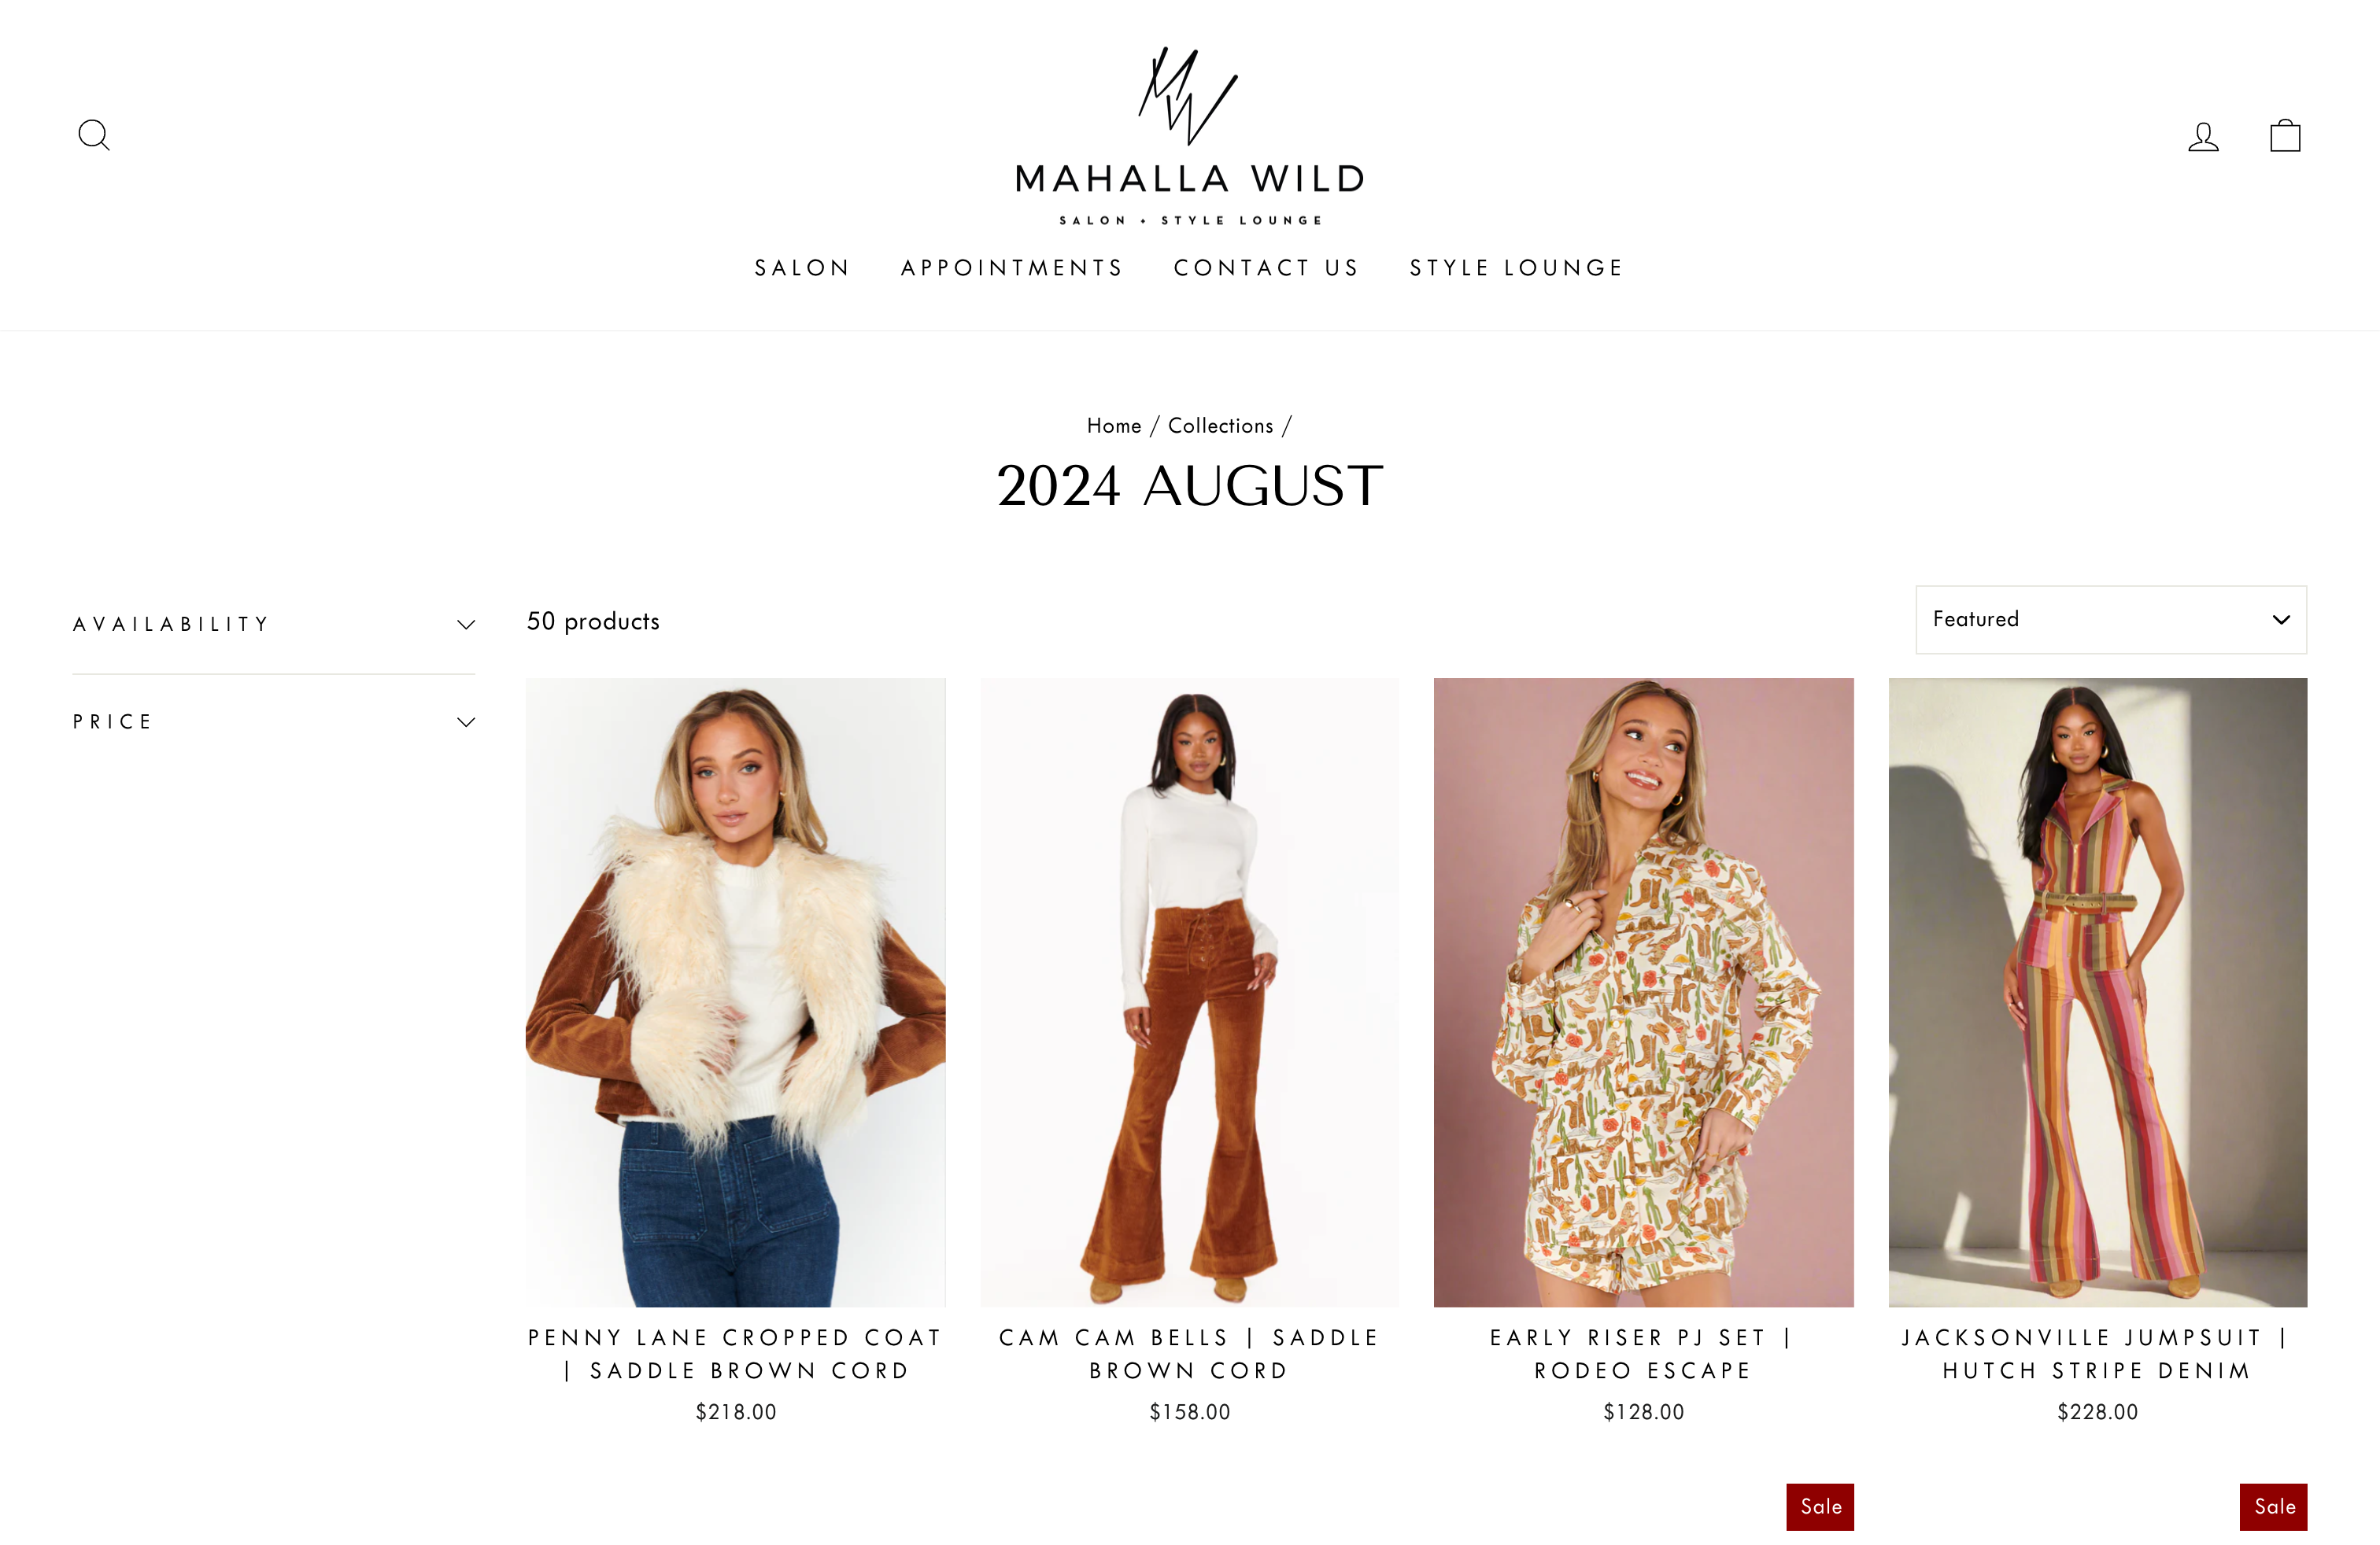Open the Featured sort dropdown

coord(2111,620)
